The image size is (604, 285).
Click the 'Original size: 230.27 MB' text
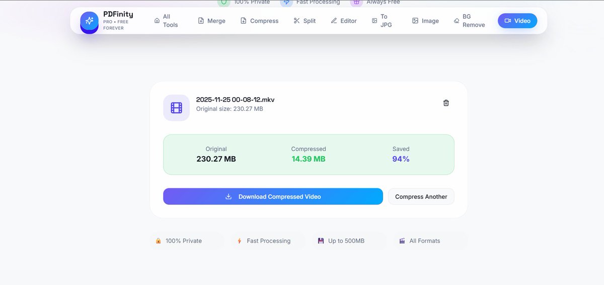230,109
